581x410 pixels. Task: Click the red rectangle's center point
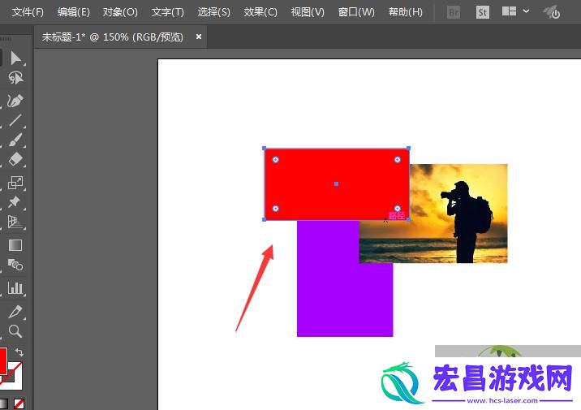point(336,183)
